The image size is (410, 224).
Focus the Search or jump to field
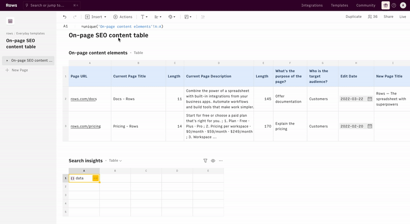coord(52,5)
